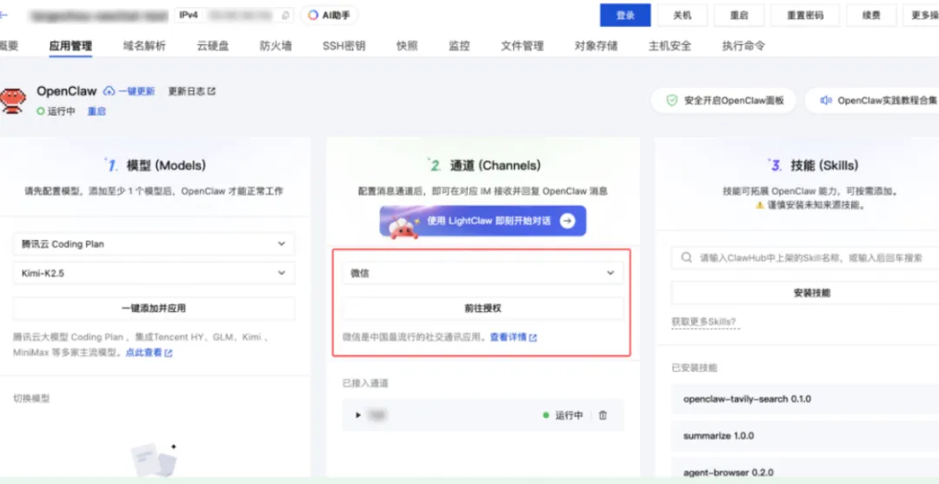Click the 前往授权 button
This screenshot has width=939, height=484.
(483, 308)
